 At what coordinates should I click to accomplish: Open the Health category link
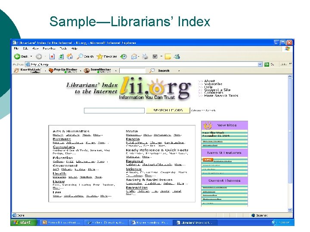point(59,174)
